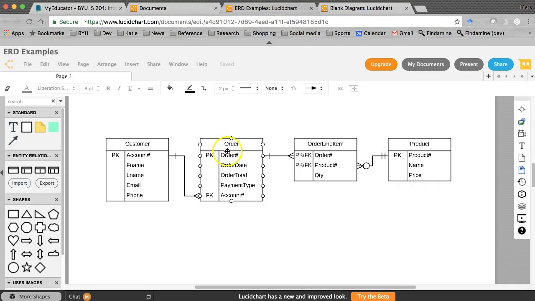Open the revision history clock icon
535x301 pixels.
click(x=522, y=182)
